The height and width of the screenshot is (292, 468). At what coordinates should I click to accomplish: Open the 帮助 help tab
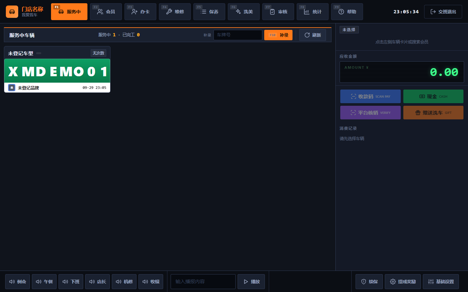(x=347, y=12)
